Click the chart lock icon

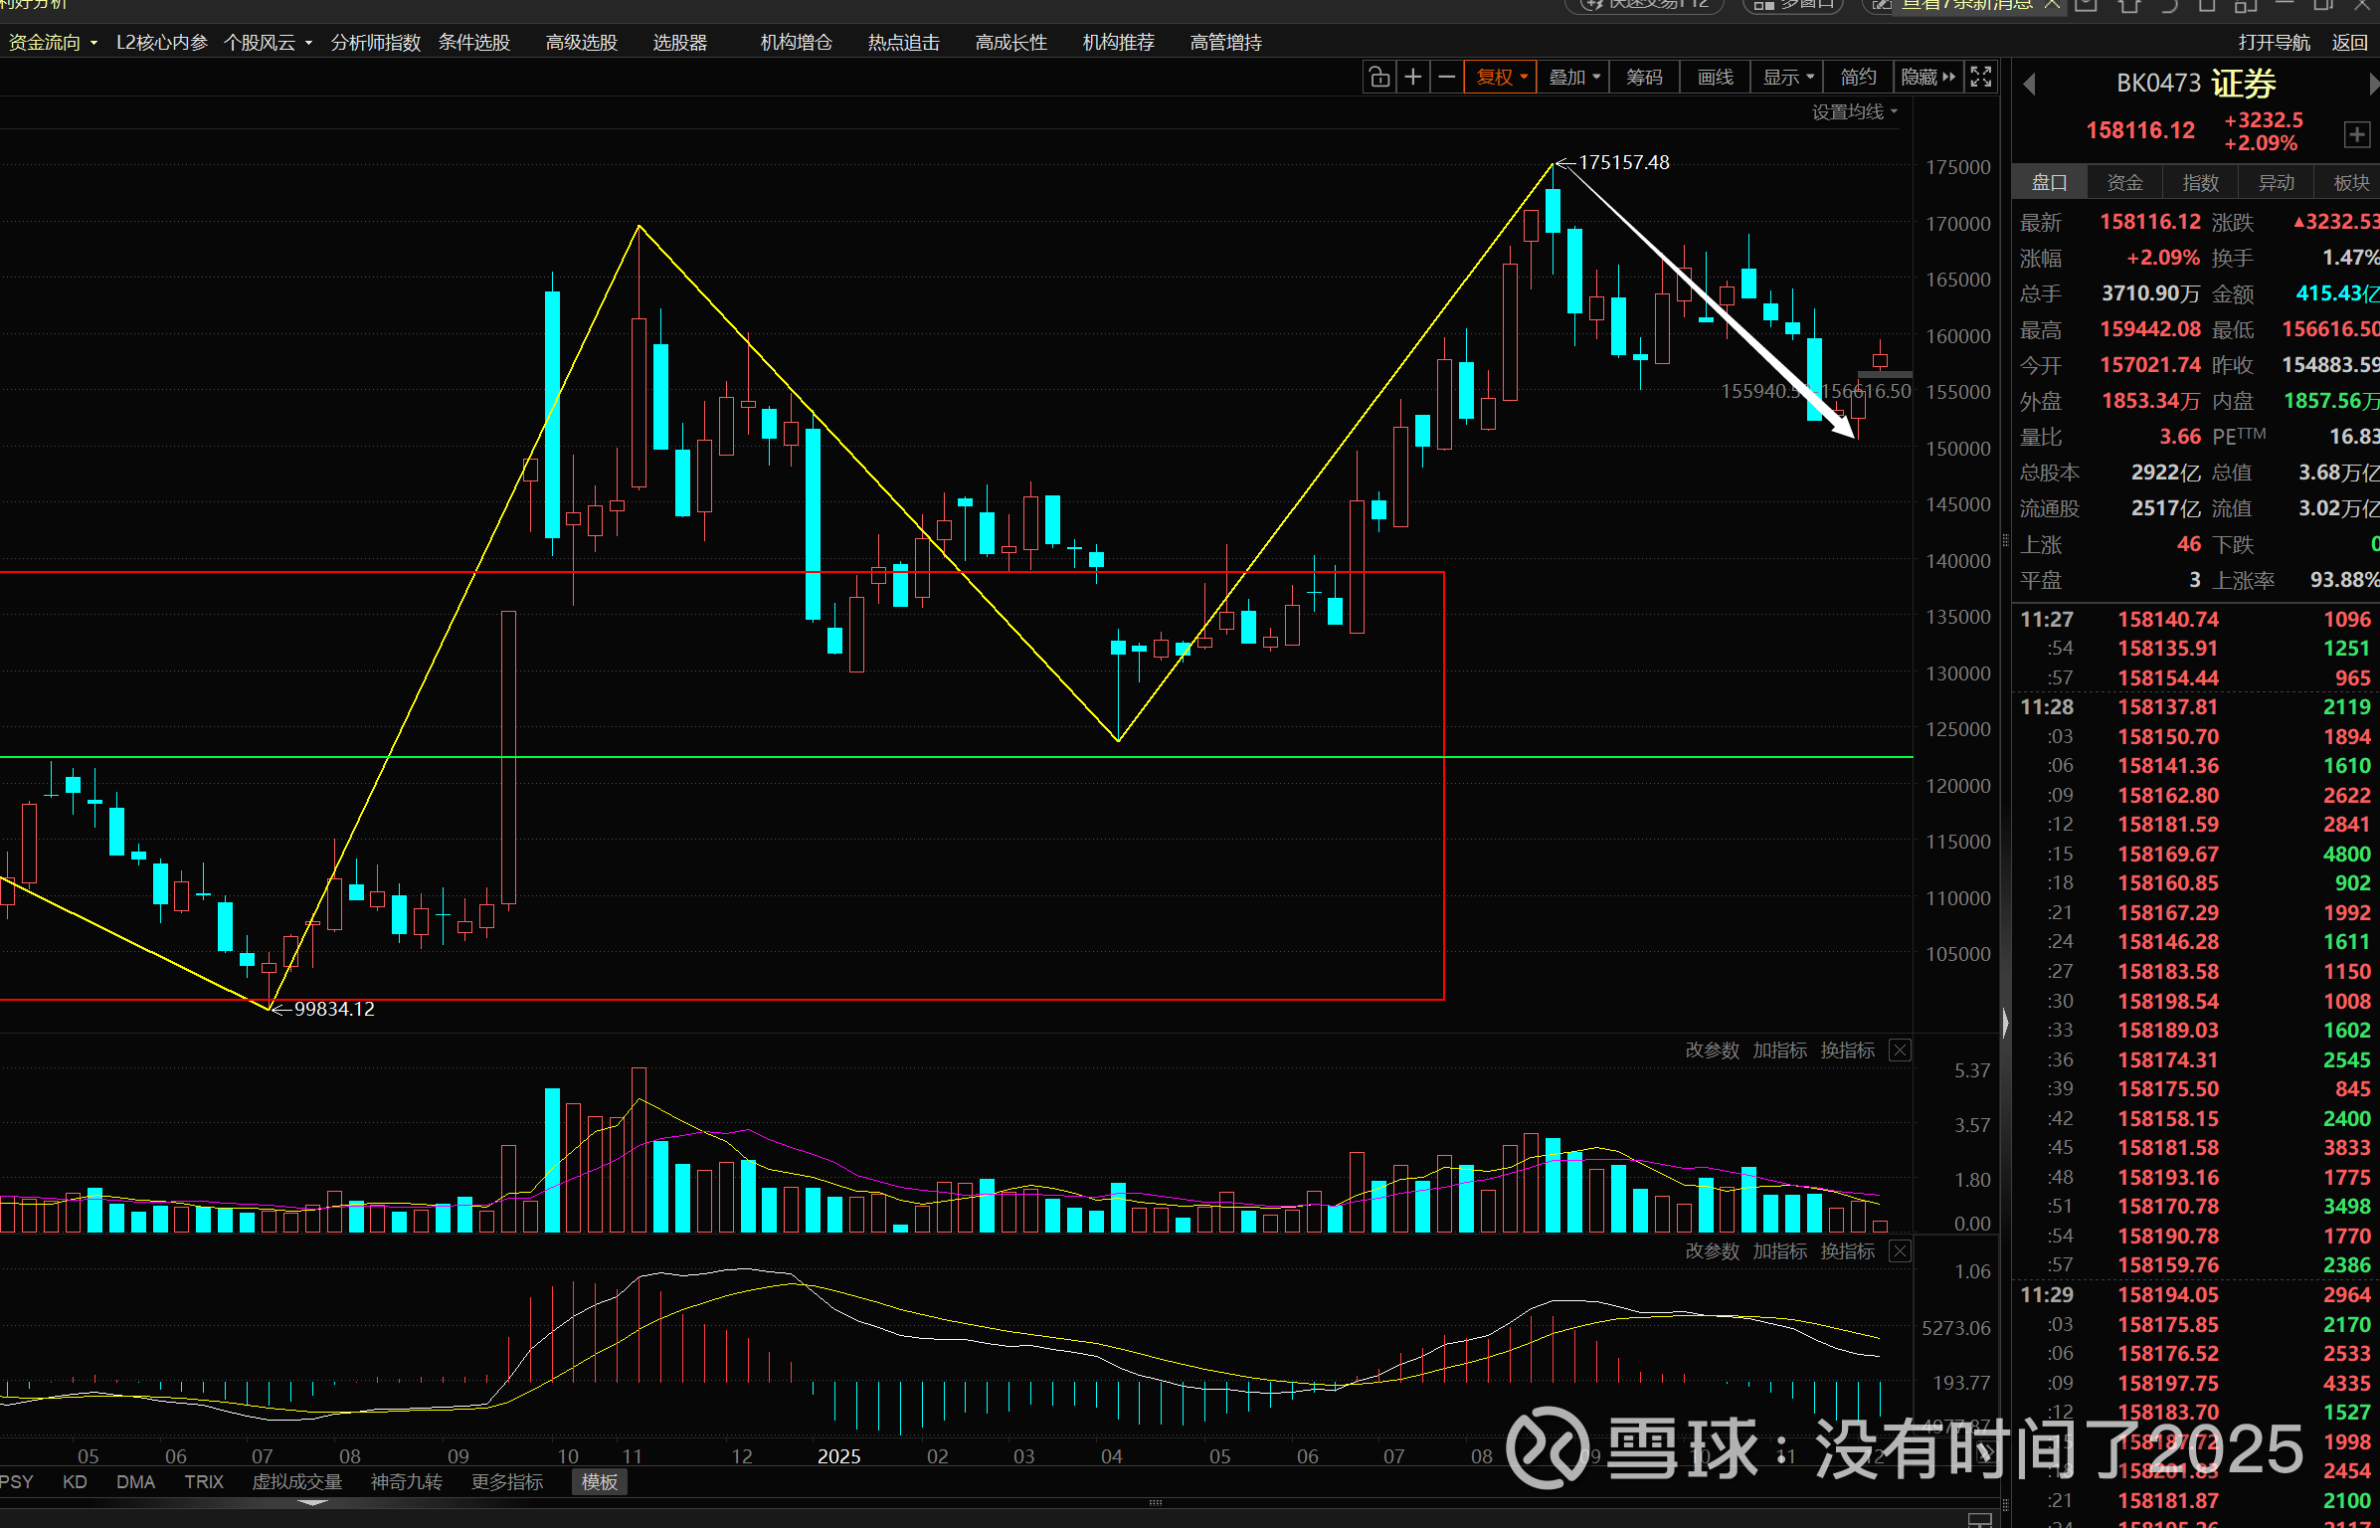(1379, 77)
